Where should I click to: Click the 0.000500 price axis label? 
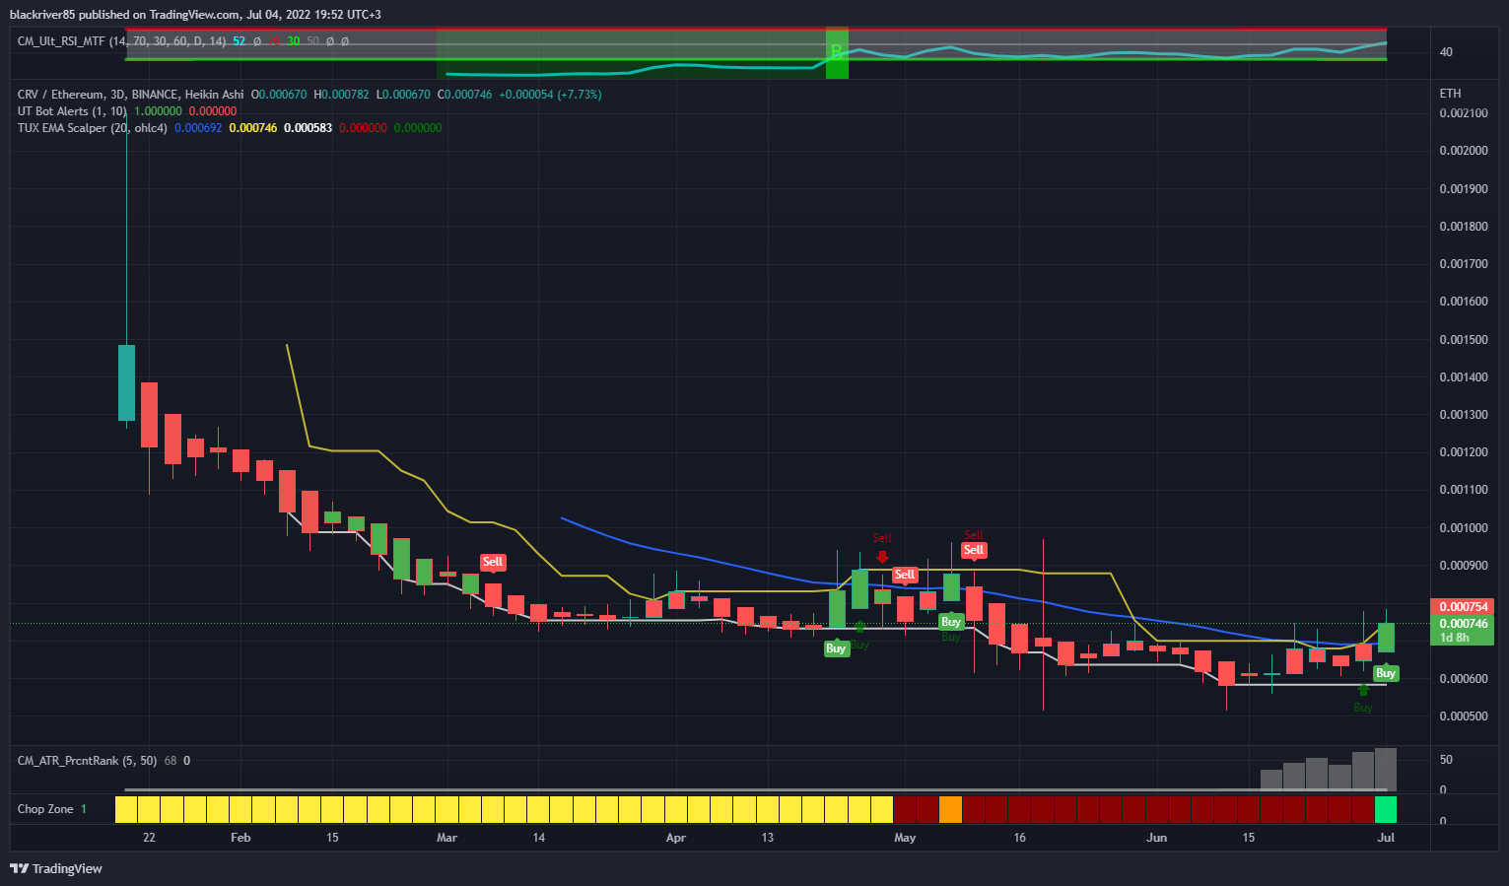tap(1464, 716)
